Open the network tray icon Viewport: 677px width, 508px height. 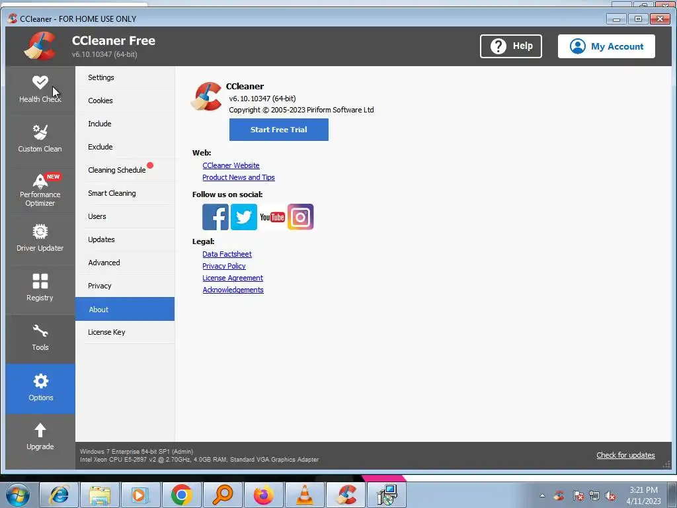point(594,496)
